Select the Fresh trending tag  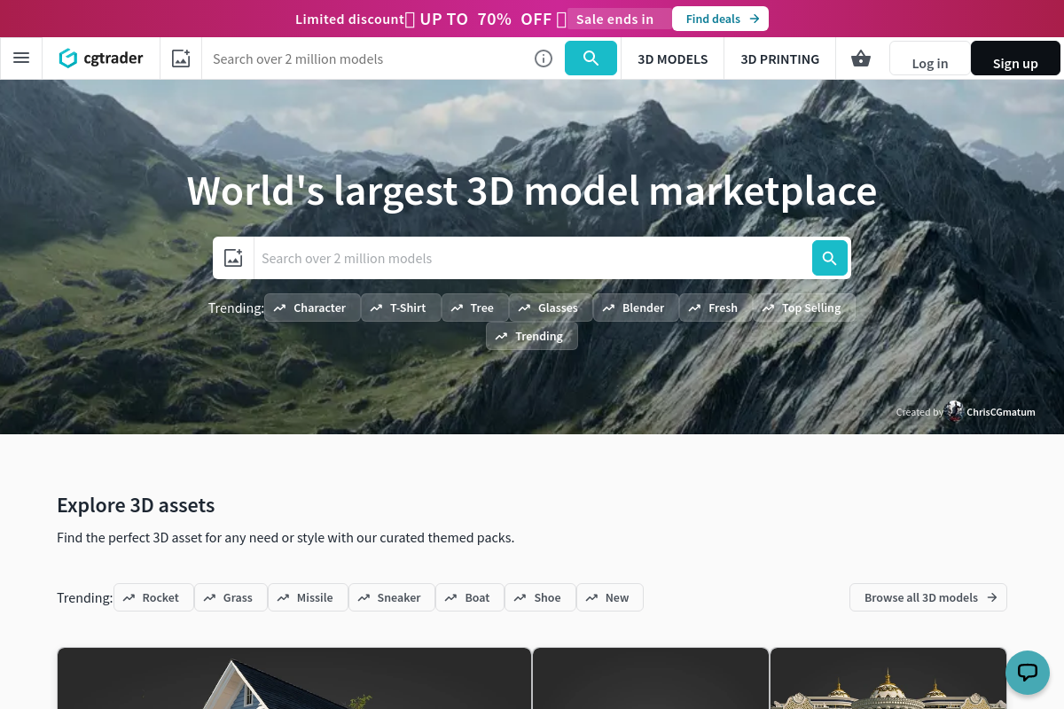[716, 308]
